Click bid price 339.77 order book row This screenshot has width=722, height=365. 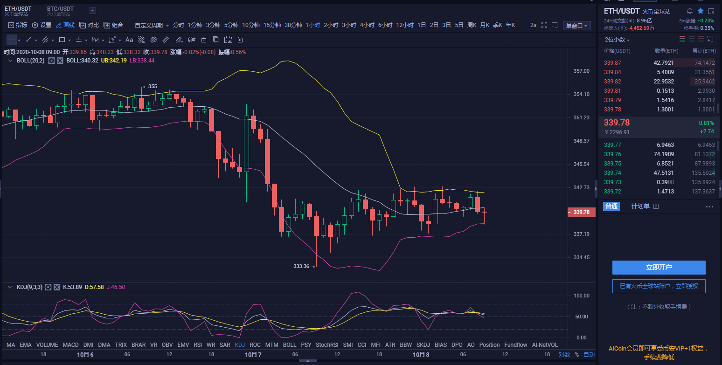(660, 145)
